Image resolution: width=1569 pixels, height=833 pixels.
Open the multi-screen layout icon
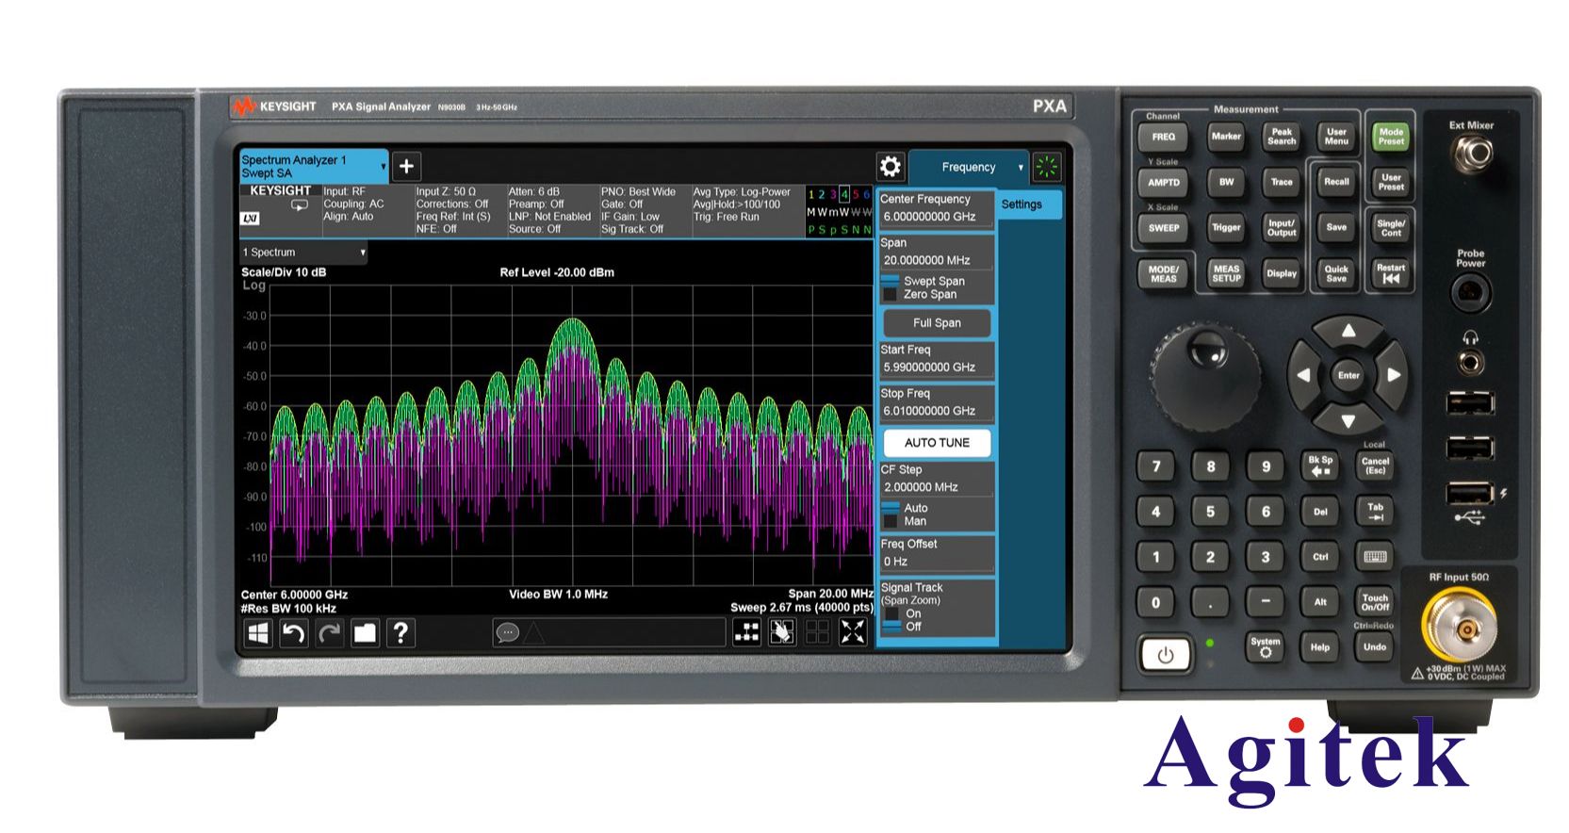coord(746,632)
